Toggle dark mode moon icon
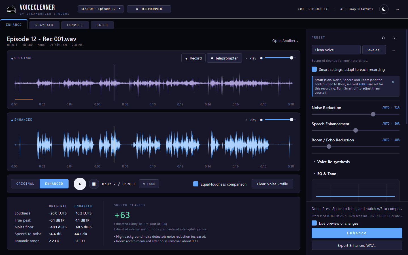 pyautogui.click(x=384, y=9)
